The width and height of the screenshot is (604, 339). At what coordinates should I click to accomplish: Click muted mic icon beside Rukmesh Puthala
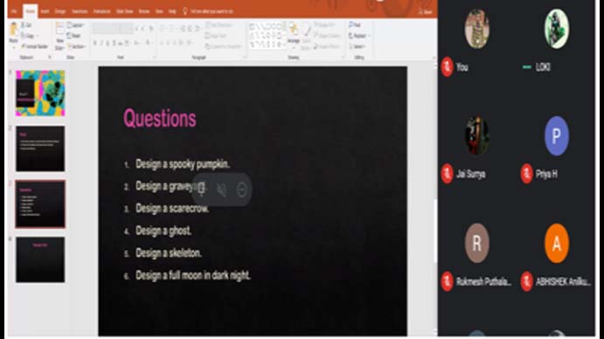coord(448,281)
